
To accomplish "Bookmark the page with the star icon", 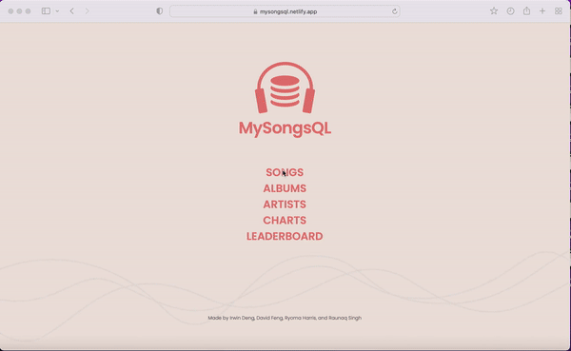I will click(x=494, y=10).
